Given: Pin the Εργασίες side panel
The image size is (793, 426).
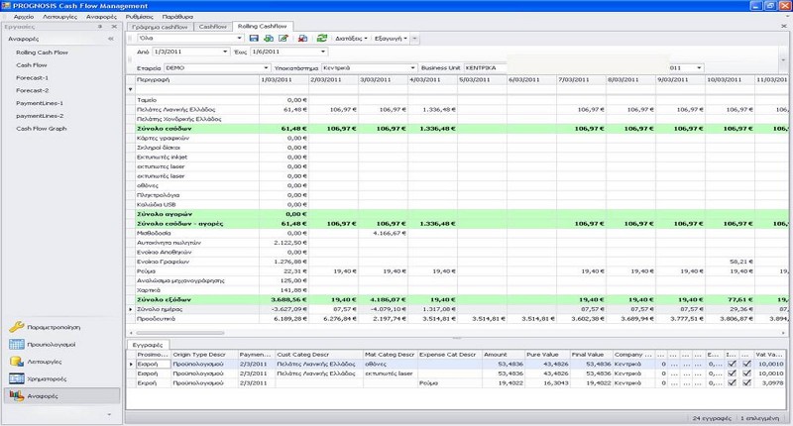Looking at the screenshot, I should tap(100, 27).
